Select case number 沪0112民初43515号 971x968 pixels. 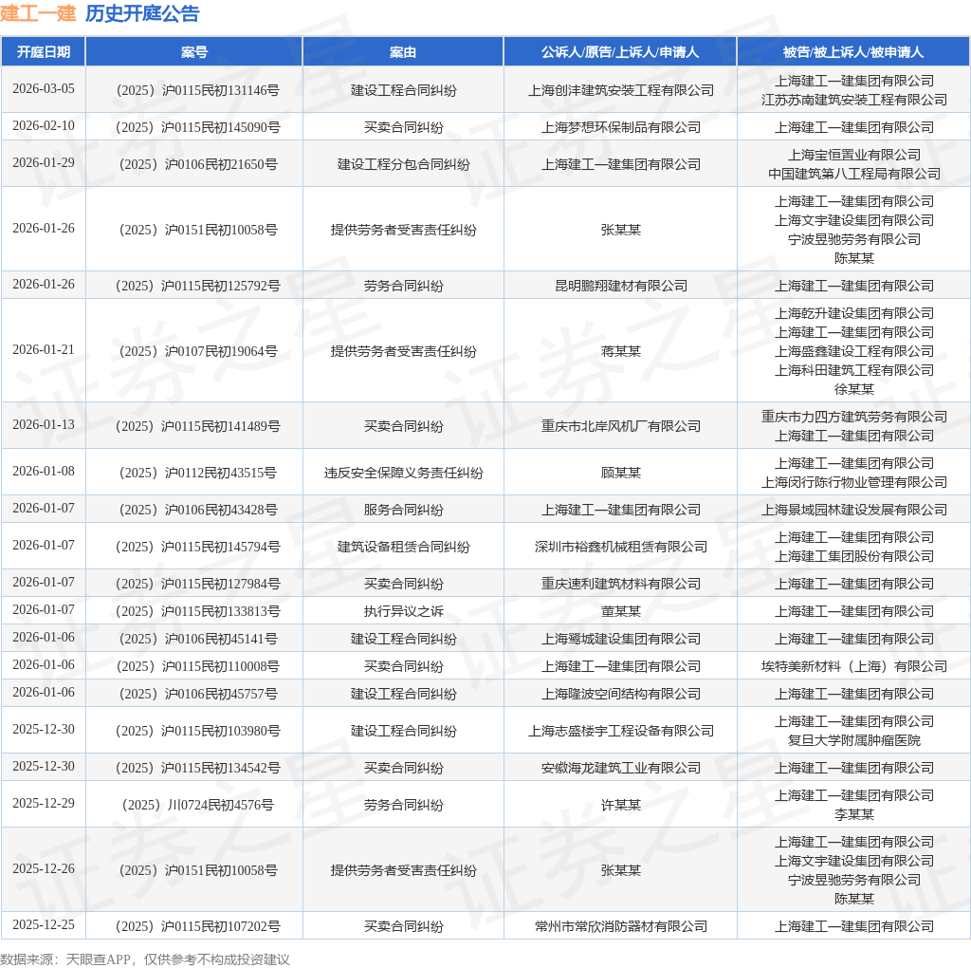197,473
